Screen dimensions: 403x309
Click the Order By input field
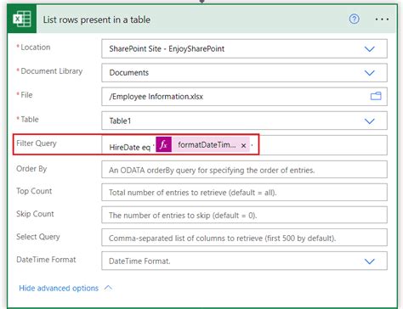pos(244,170)
